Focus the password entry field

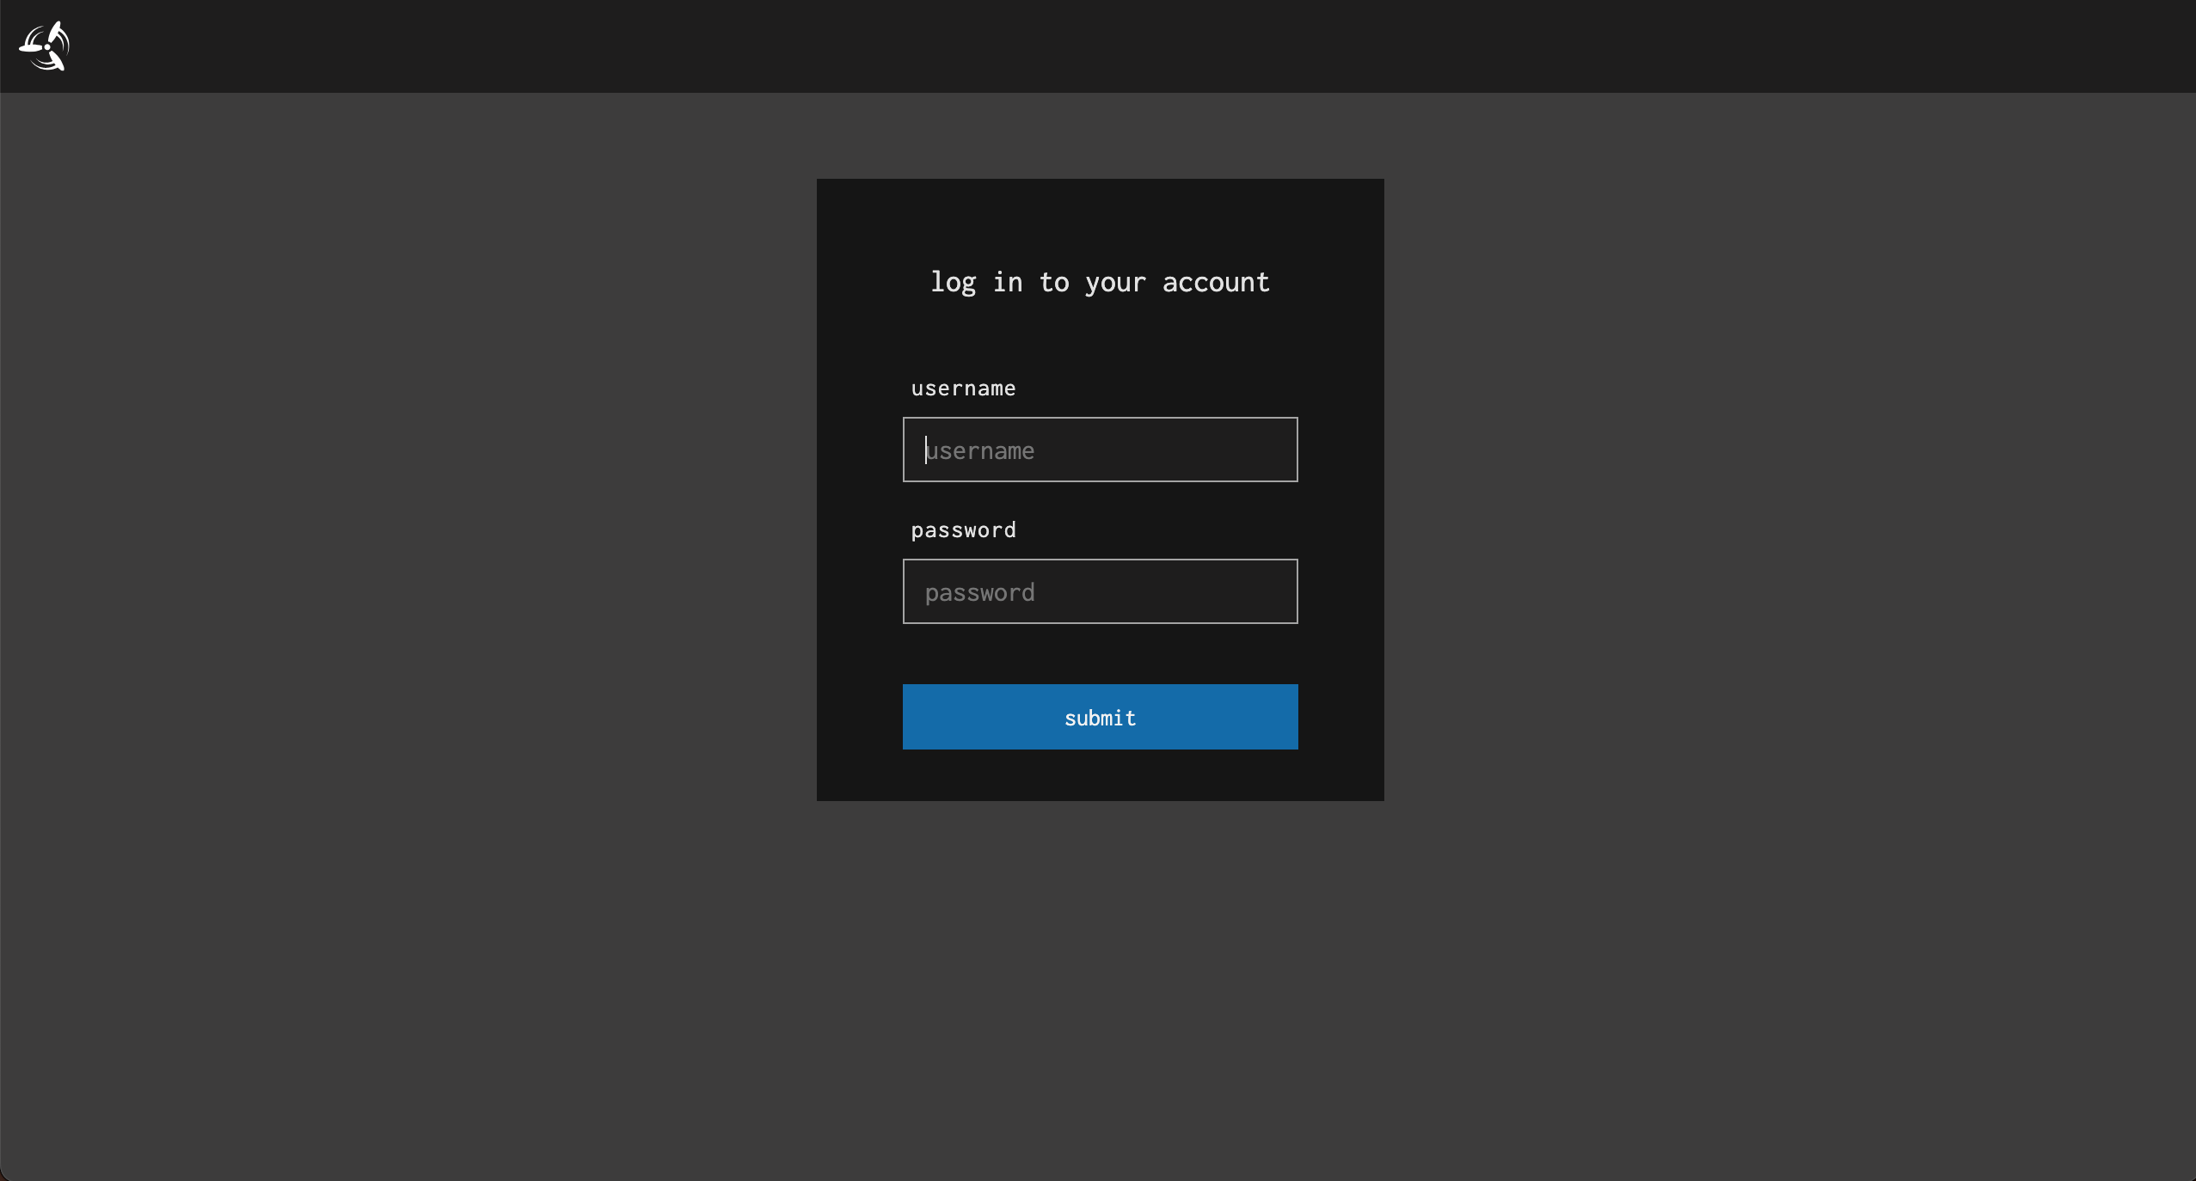1100,591
